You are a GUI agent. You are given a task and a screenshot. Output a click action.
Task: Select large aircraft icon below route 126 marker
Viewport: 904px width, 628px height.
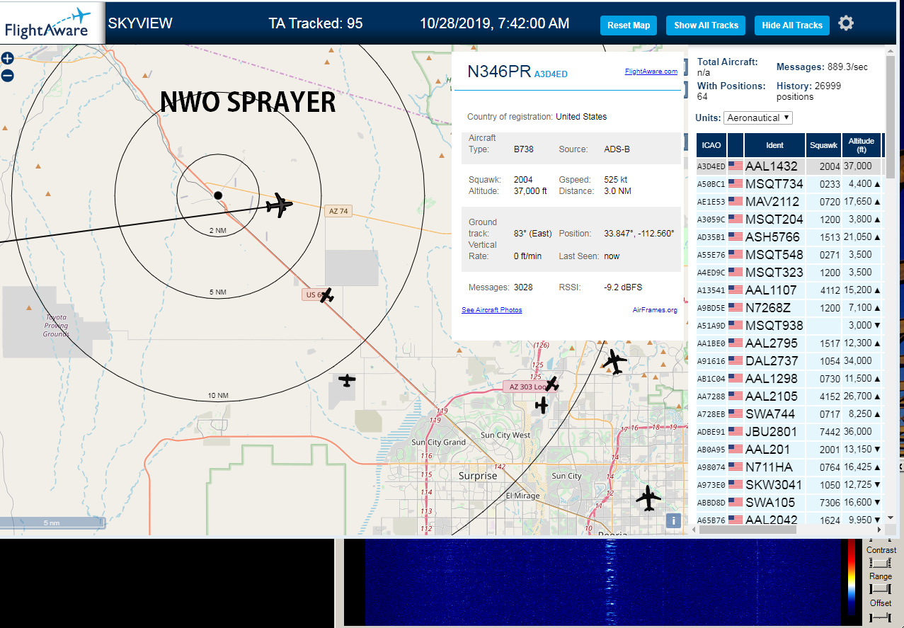click(x=614, y=362)
